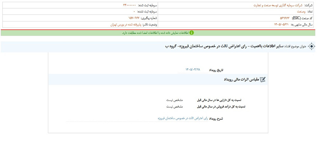317x142 pixels.
Task: Click the tracking number 1570927
Action: (134, 18)
